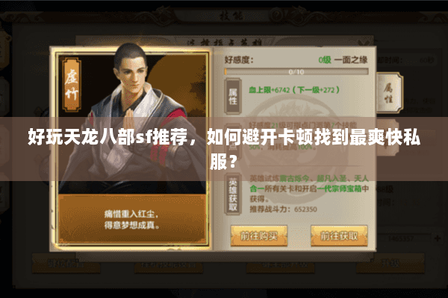This screenshot has width=448, height=298.
Task: Click the plus icon next to 1465357
Action: point(438,238)
